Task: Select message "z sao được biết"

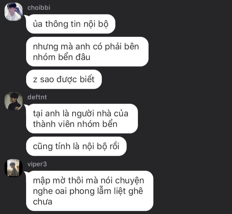Action: [x=64, y=79]
